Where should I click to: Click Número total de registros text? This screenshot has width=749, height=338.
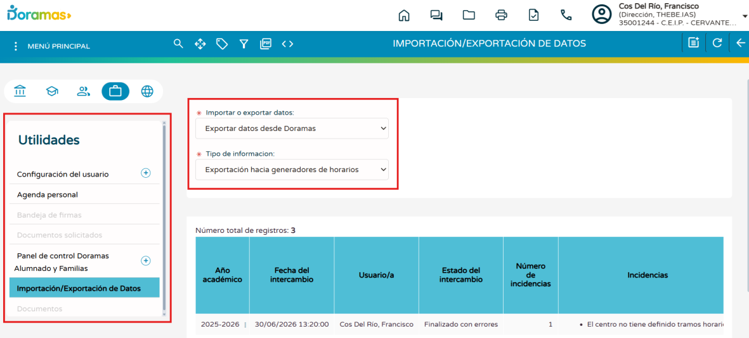click(245, 230)
